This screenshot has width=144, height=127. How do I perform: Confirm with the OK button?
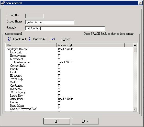pyautogui.click(x=57, y=121)
